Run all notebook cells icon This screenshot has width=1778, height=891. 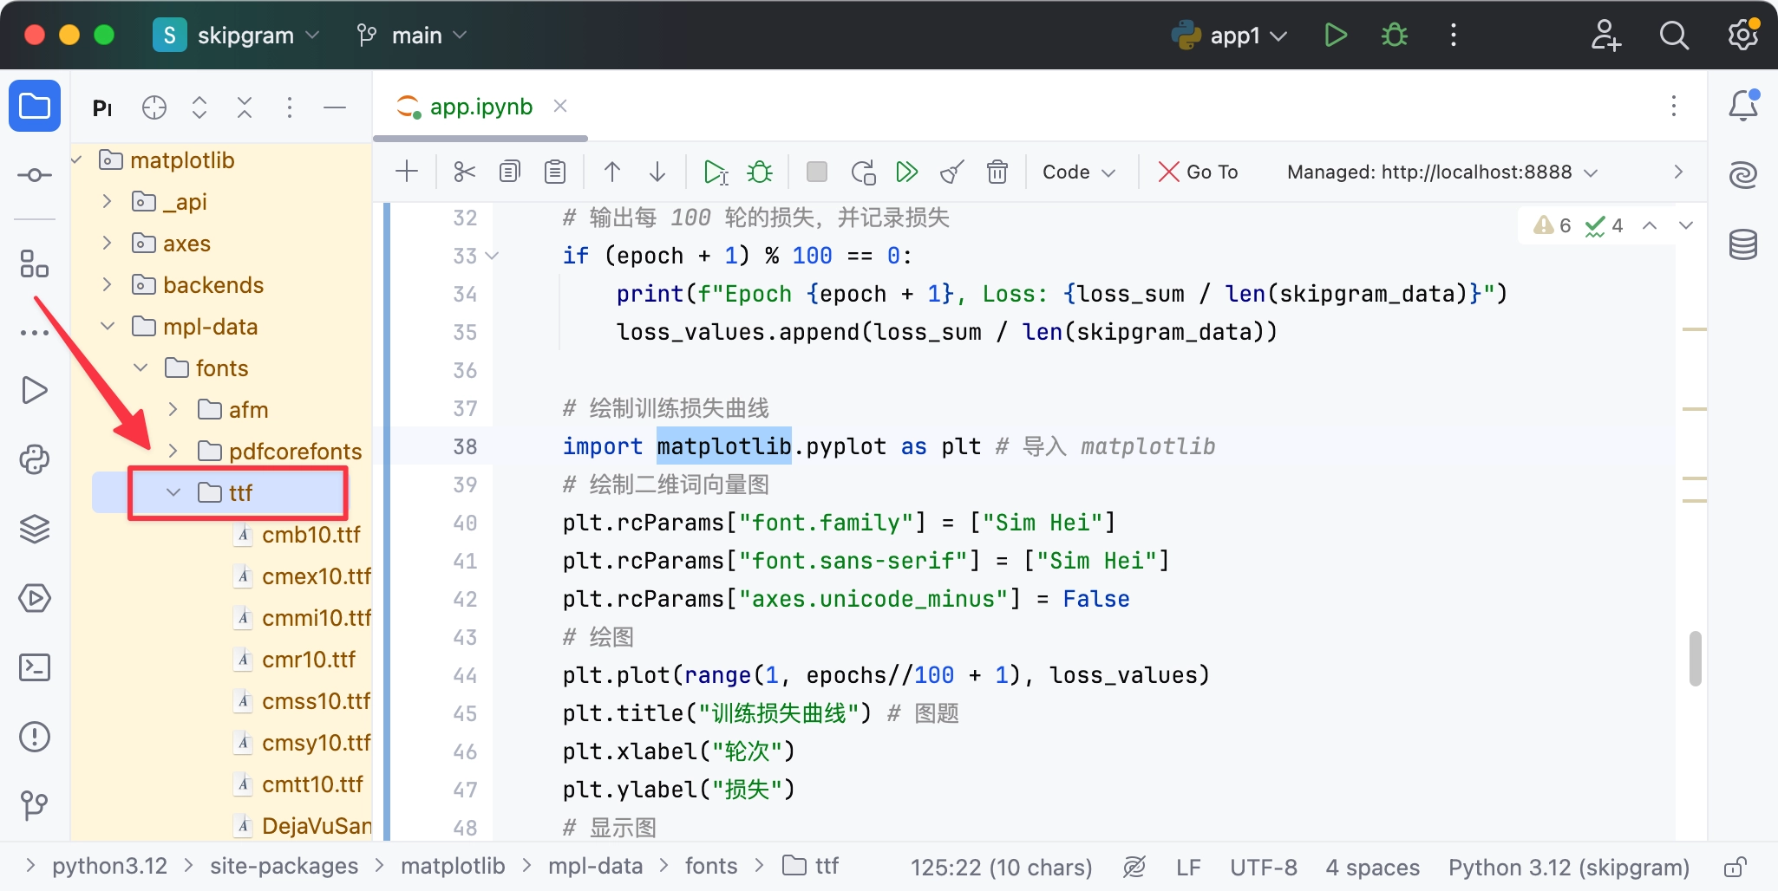click(x=907, y=172)
